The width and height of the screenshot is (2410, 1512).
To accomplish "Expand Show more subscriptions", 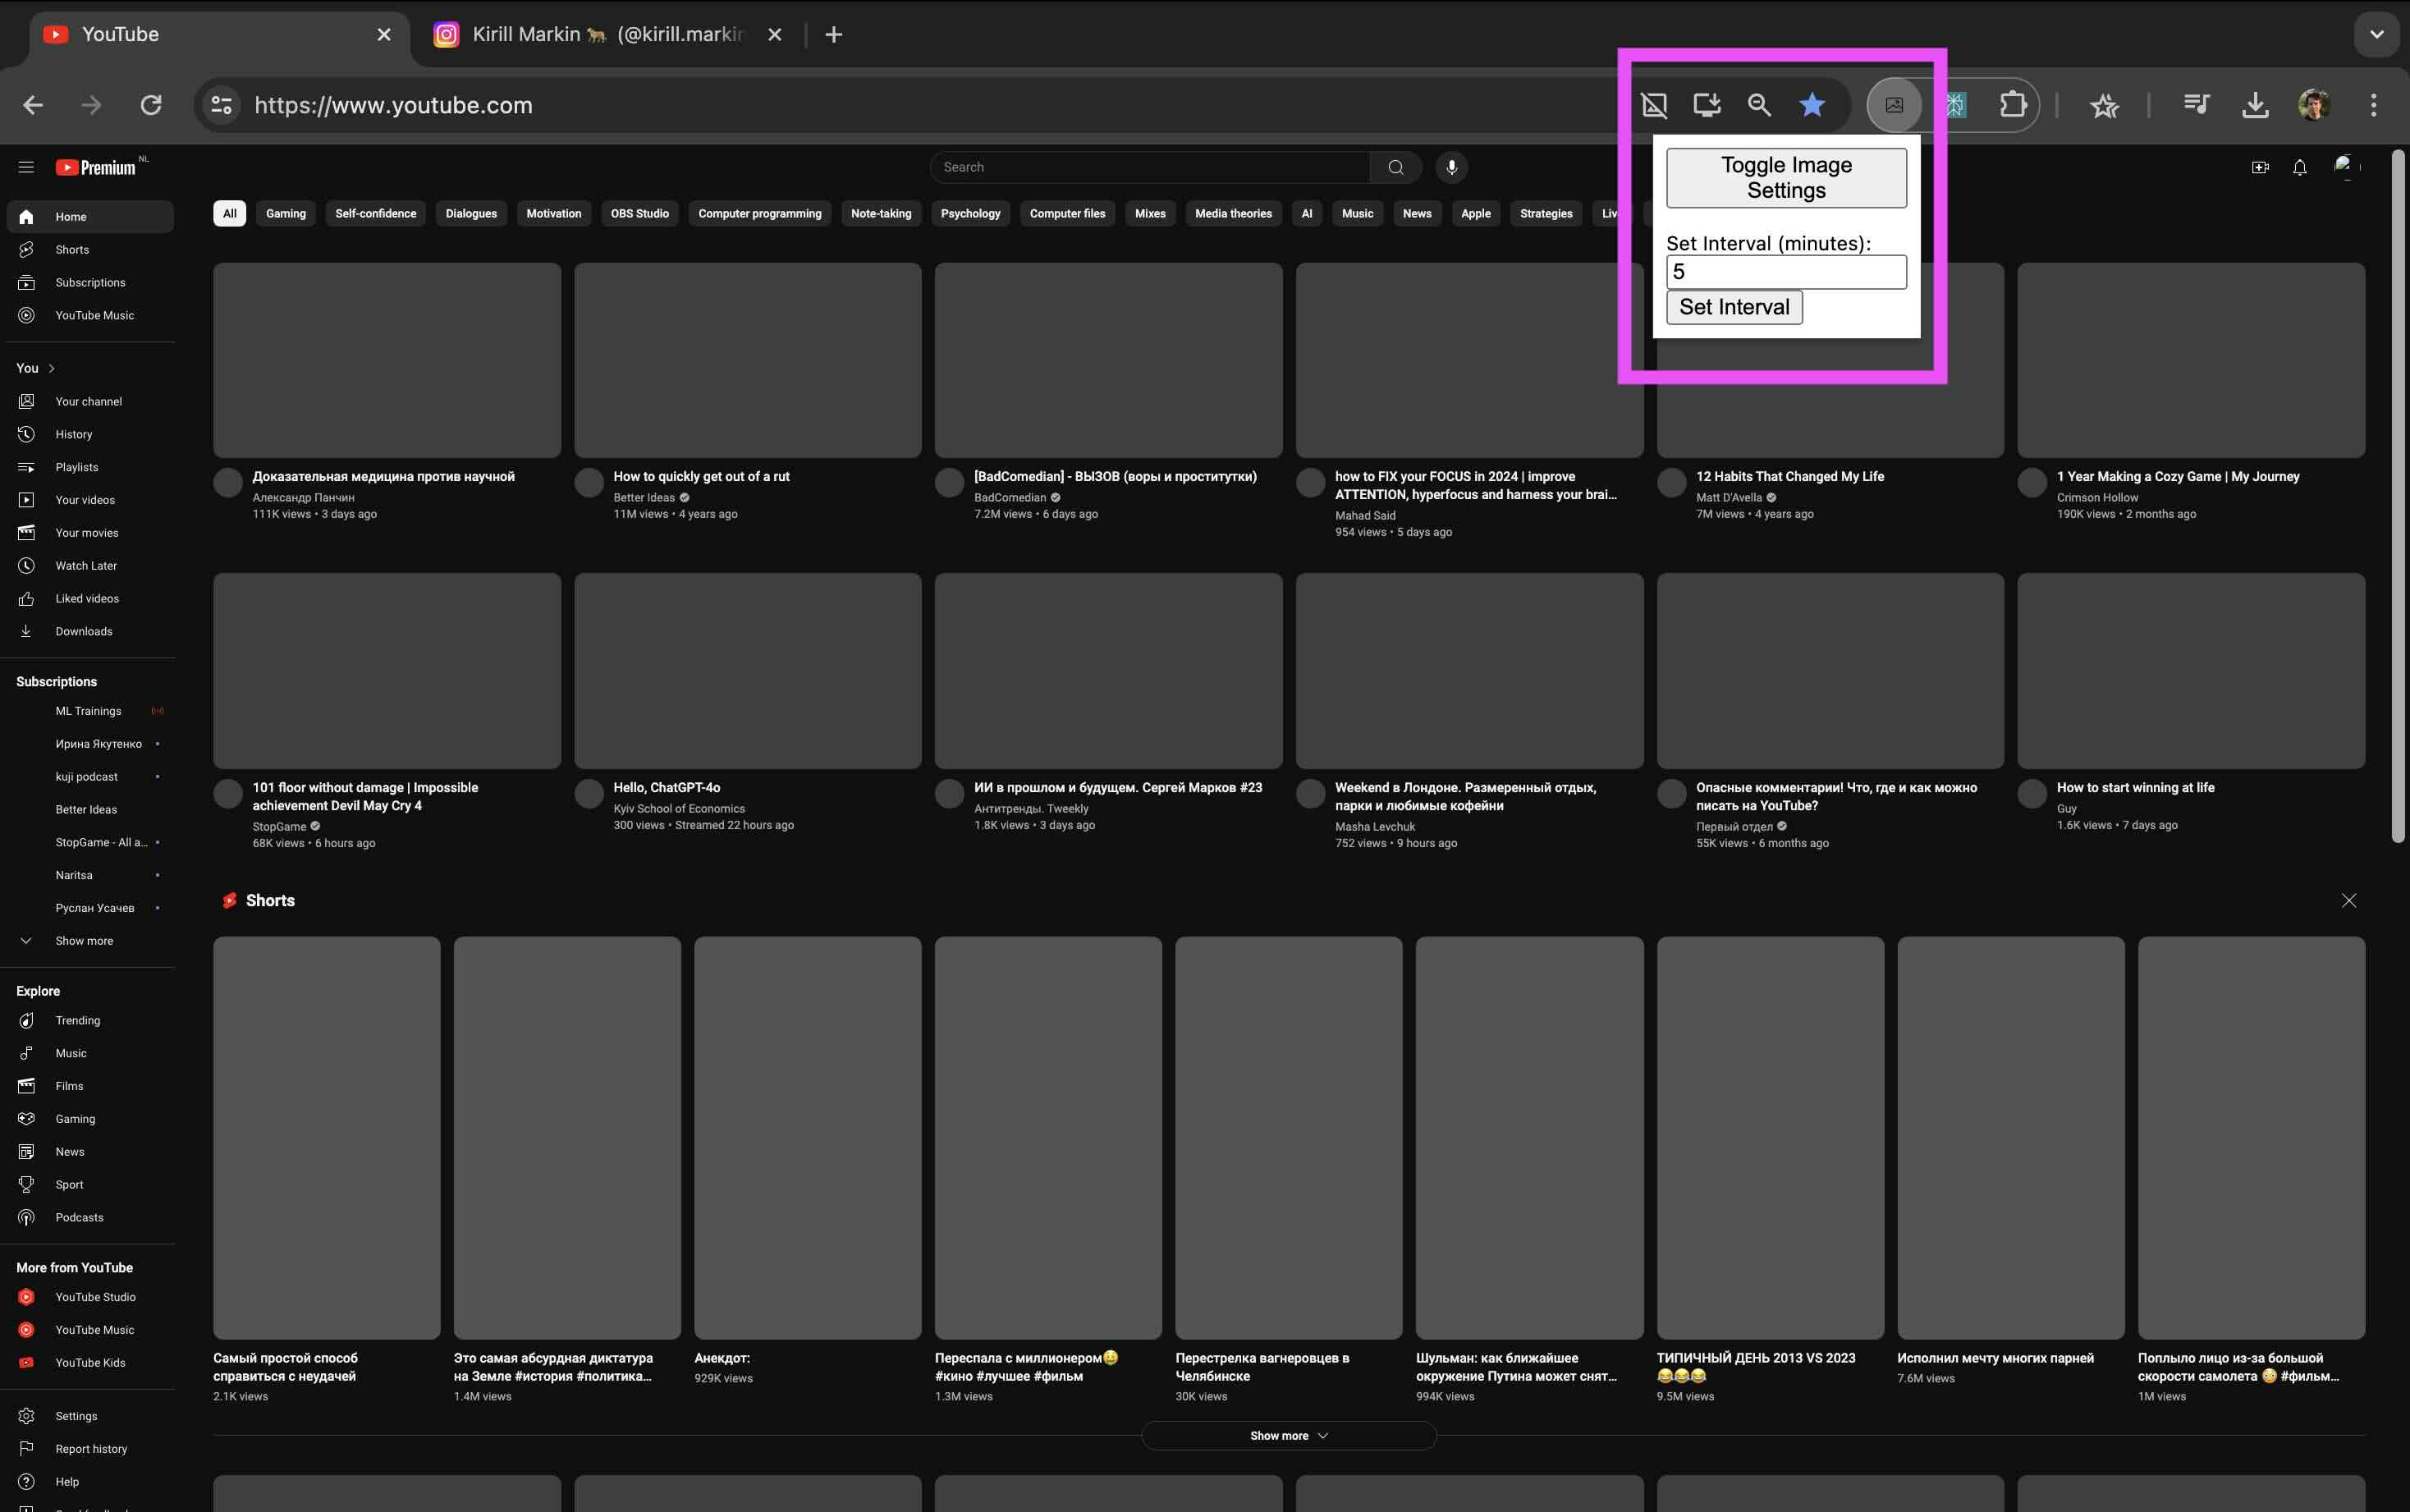I will pyautogui.click(x=84, y=940).
